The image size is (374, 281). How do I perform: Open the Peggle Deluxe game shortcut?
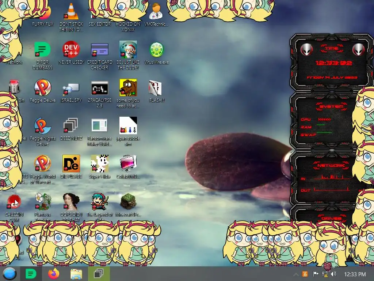(x=42, y=88)
